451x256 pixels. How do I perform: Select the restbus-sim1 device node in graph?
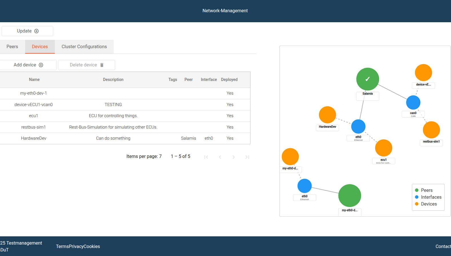431,130
